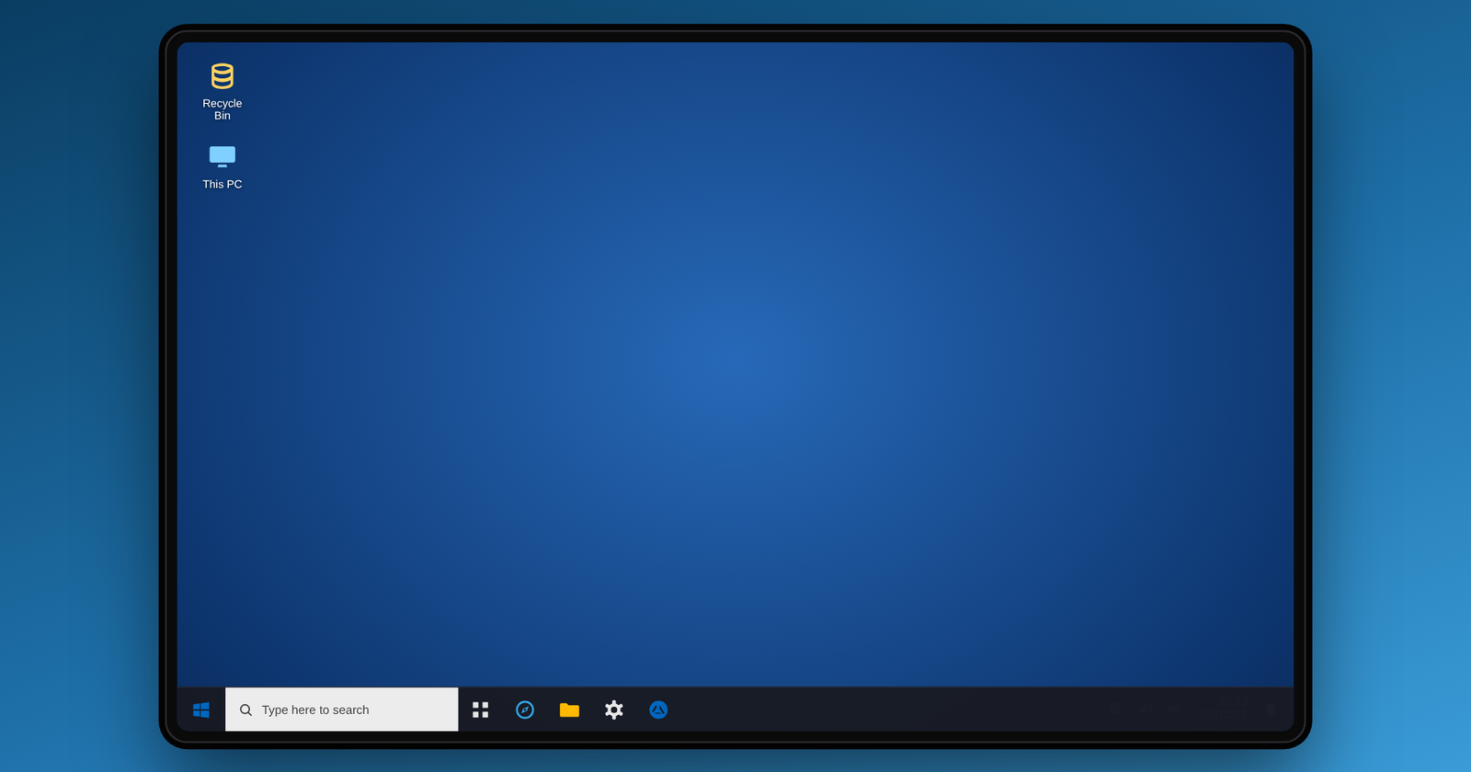Open Settings gear on the taskbar
Image resolution: width=1471 pixels, height=772 pixels.
(614, 710)
